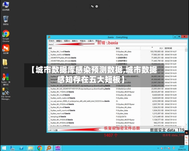Image resolution: width=189 pixels, height=151 pixels.
Task: Open the 工具(T) menu in Everything
Action: click(x=91, y=41)
